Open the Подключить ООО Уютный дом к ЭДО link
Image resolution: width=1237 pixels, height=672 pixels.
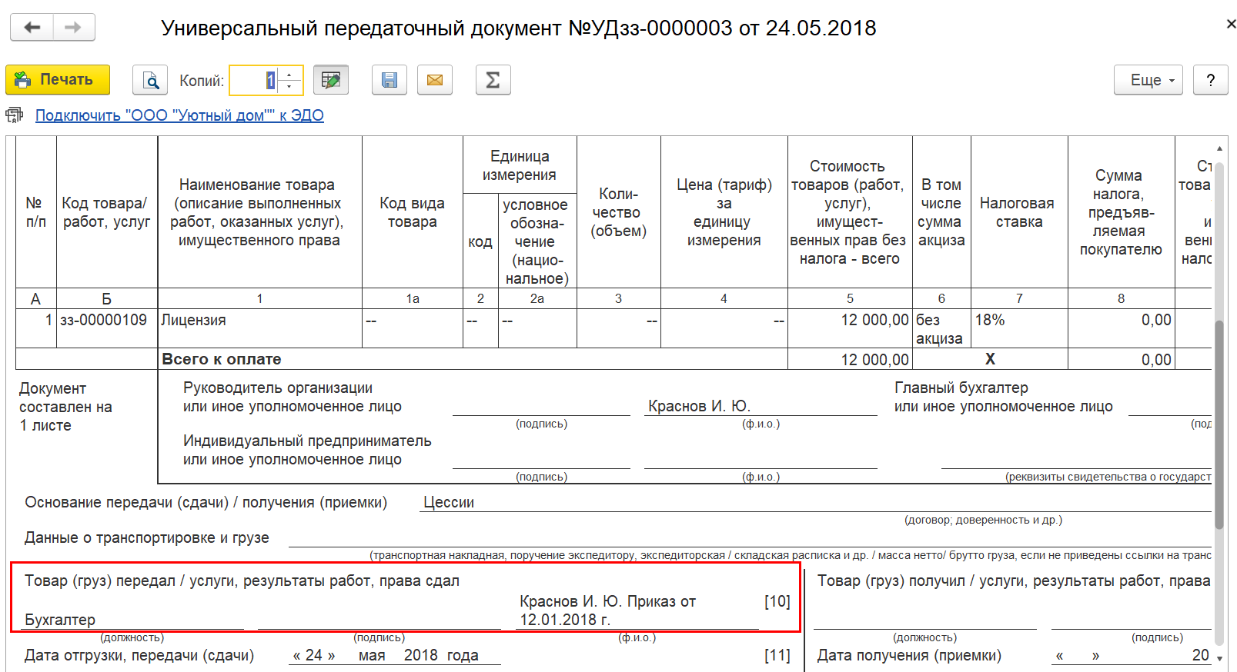pos(179,115)
